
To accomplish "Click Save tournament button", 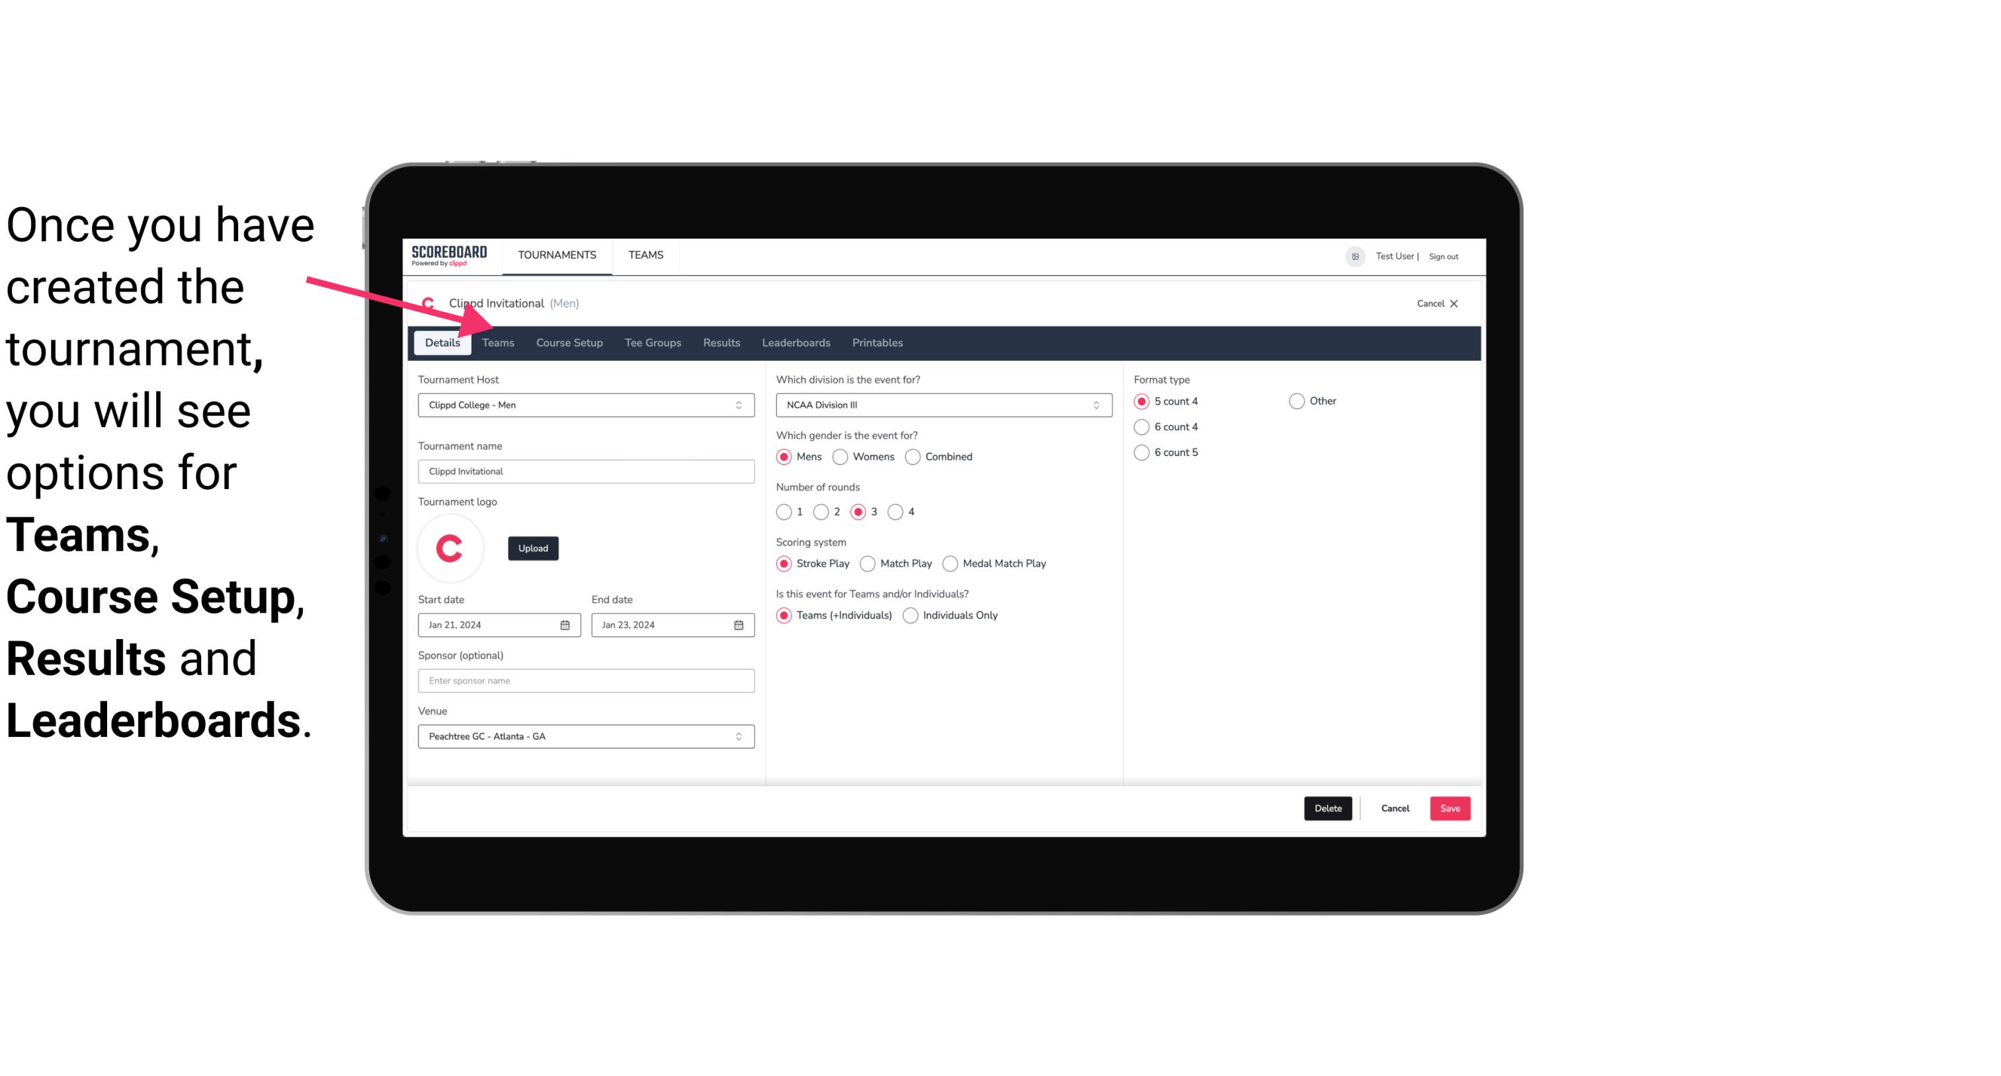I will (x=1450, y=807).
